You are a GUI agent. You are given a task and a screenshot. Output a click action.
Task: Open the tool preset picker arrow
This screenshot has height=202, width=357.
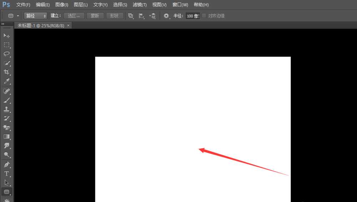(18, 16)
